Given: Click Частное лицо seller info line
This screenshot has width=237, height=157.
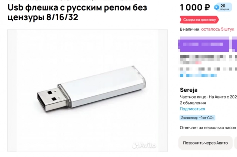Looking at the screenshot, I should point(208,97).
